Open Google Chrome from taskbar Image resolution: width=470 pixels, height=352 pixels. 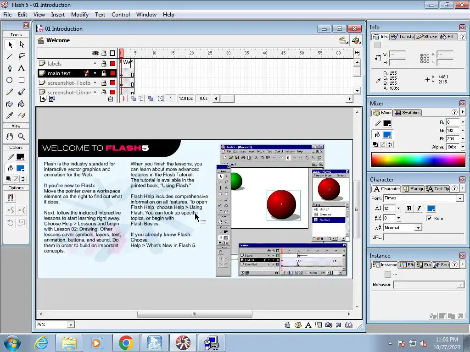pyautogui.click(x=126, y=343)
